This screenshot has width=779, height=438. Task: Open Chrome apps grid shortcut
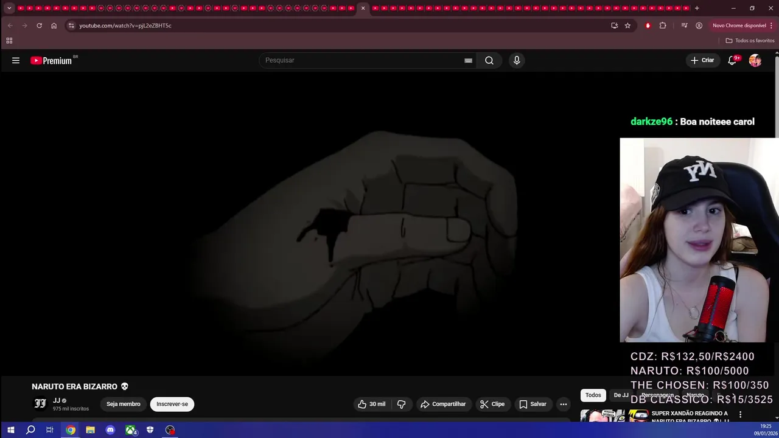point(9,41)
